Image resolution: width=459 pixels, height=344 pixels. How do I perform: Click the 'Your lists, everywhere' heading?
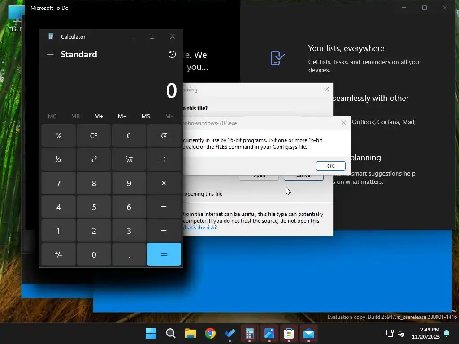coord(346,48)
